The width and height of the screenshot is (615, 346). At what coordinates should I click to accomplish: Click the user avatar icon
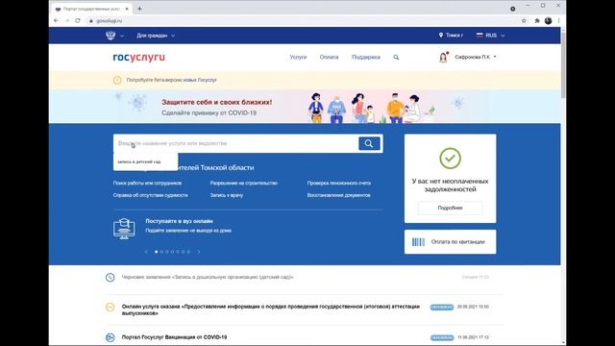[443, 58]
